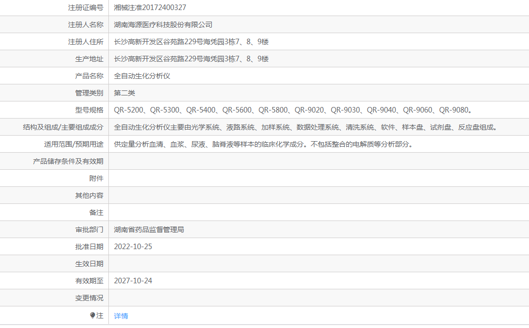Select model QR-9020 in the model list
The height and width of the screenshot is (328, 529).
click(x=309, y=110)
